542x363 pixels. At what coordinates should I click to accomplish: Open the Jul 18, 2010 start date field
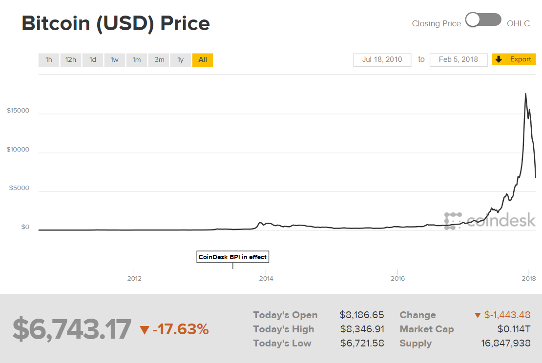(x=382, y=59)
